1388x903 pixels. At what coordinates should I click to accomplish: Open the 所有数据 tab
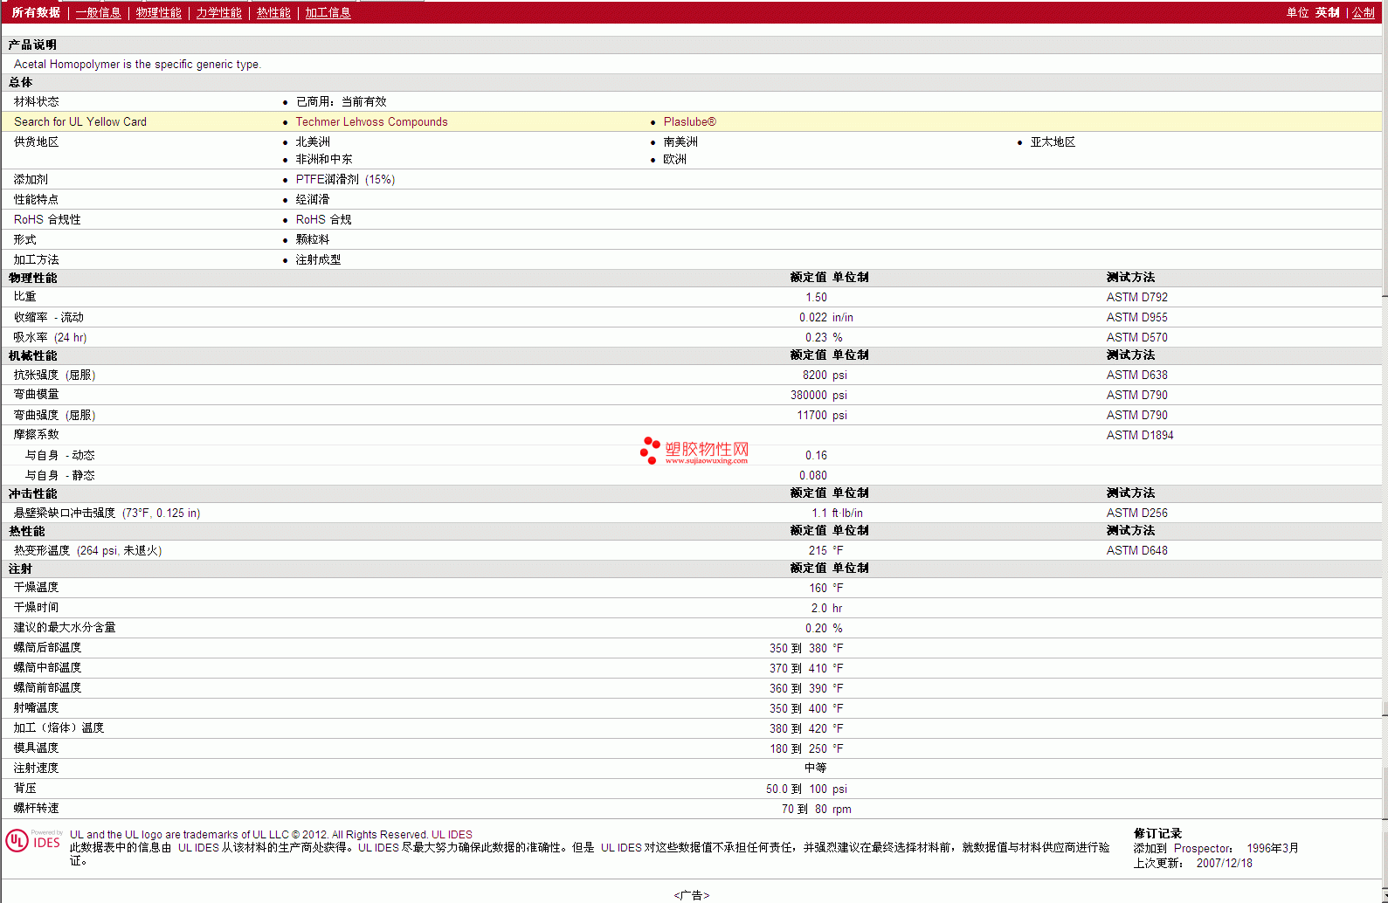pos(36,12)
